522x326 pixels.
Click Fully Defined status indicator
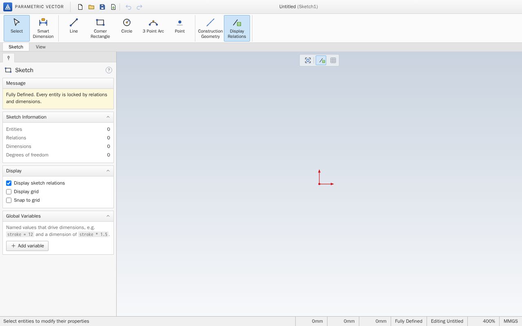coord(409,321)
